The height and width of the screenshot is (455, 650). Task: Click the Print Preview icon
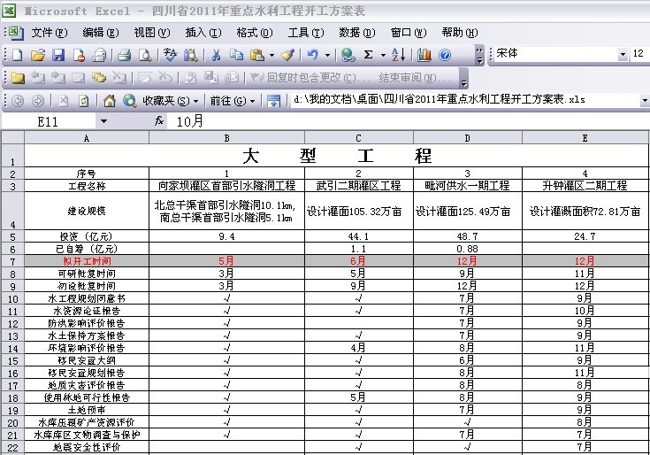pyautogui.click(x=144, y=55)
